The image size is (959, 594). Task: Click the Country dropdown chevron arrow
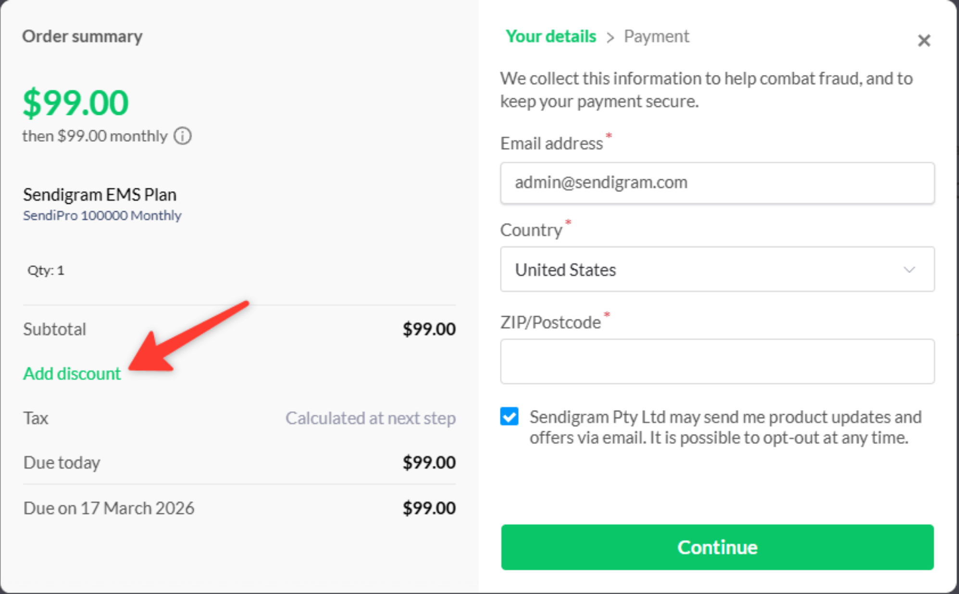coord(909,270)
